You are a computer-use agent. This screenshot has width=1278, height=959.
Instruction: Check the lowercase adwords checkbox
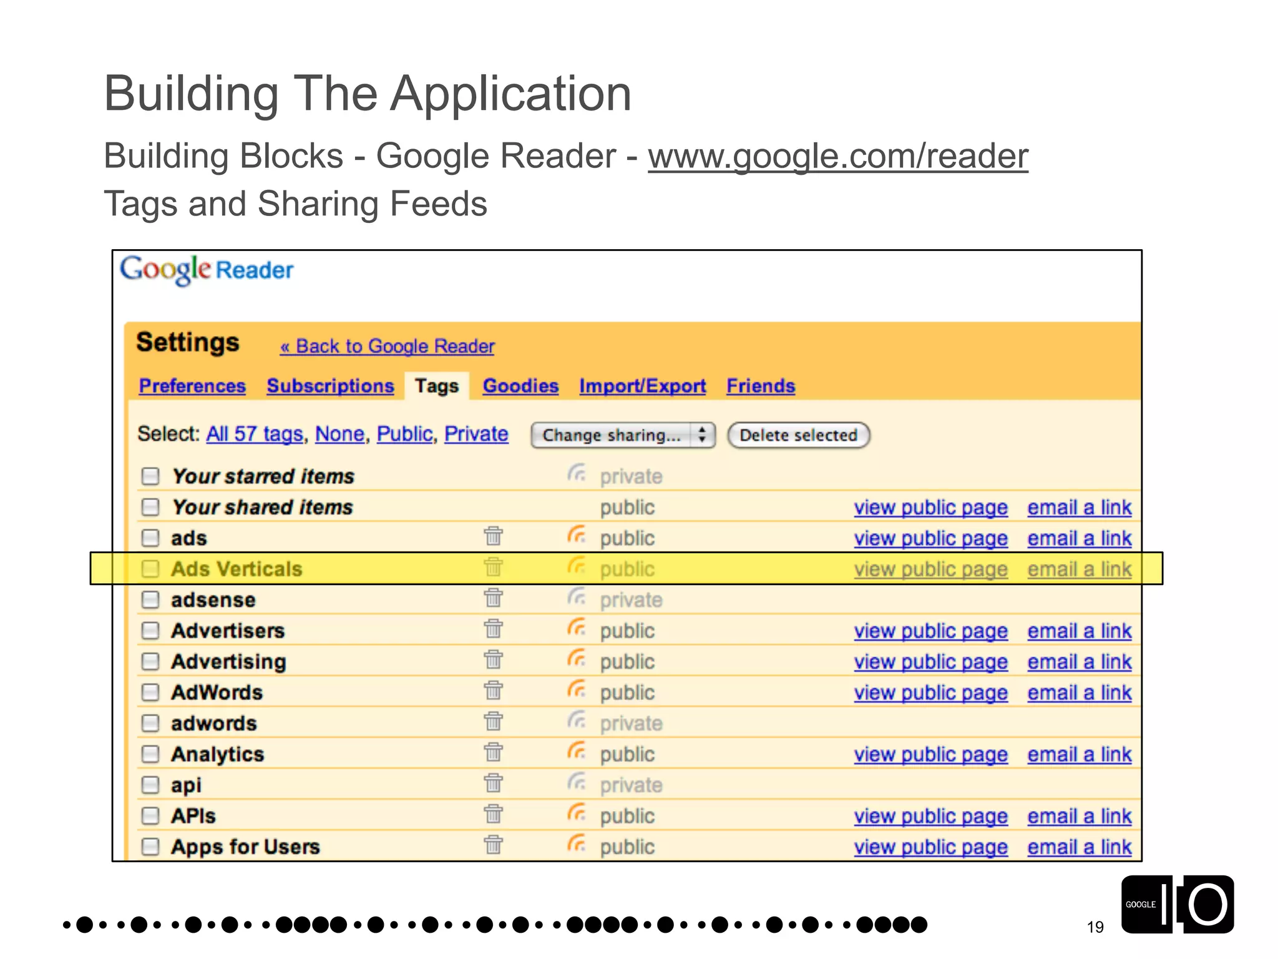pyautogui.click(x=150, y=723)
